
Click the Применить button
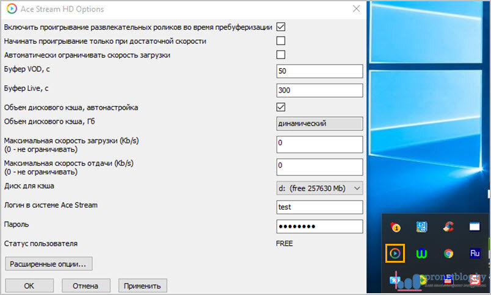point(142,286)
